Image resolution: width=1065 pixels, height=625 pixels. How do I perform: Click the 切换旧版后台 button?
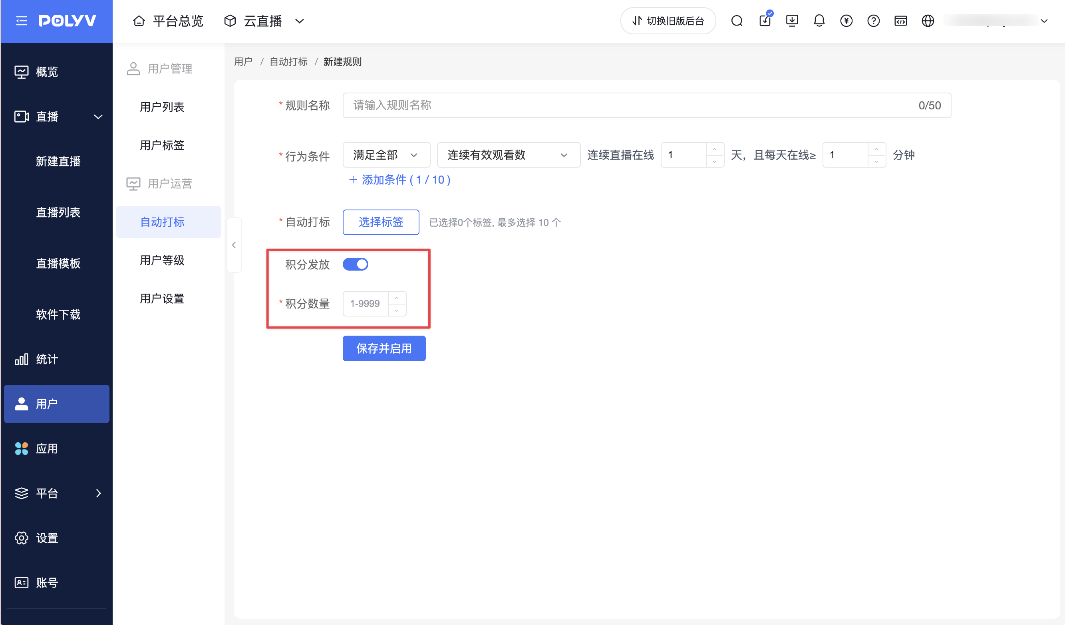pos(668,21)
